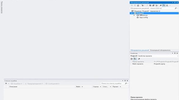Switch properties to Categorized view
This screenshot has height=100, width=179.
[x=132, y=59]
